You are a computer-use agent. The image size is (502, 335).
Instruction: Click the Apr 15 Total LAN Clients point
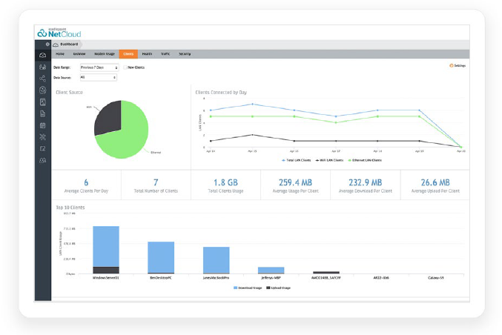point(253,104)
